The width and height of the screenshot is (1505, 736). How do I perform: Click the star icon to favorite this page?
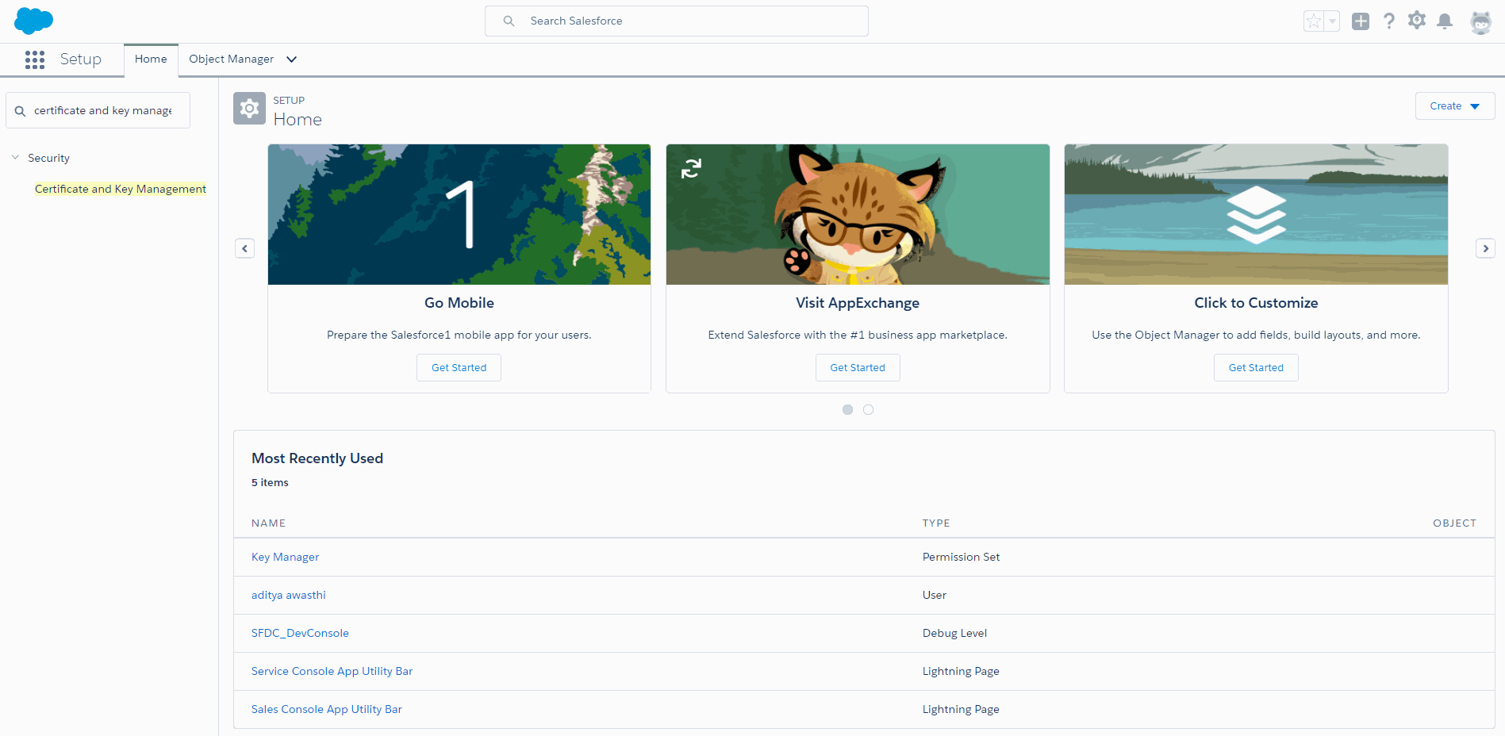pos(1315,21)
